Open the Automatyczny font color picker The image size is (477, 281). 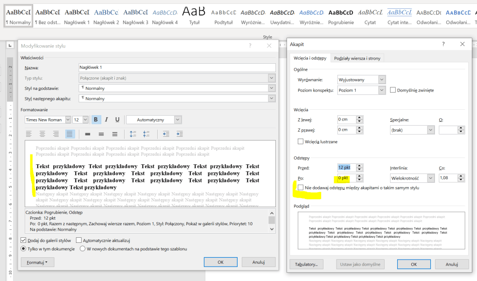pyautogui.click(x=154, y=120)
